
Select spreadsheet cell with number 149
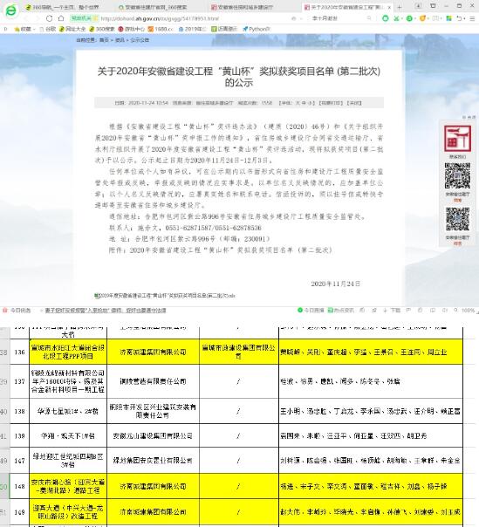click(19, 512)
